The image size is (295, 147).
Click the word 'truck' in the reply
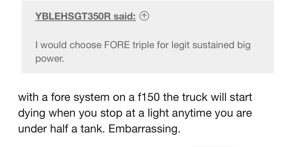pyautogui.click(x=195, y=97)
